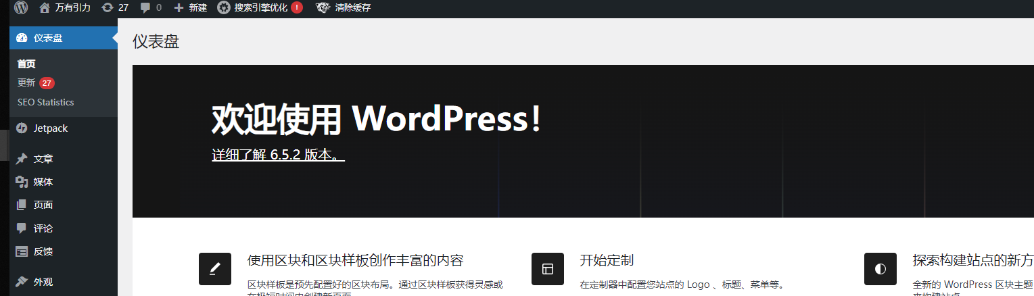Click the comments bubble icon in admin bar
This screenshot has height=296, width=1034.
[x=145, y=8]
